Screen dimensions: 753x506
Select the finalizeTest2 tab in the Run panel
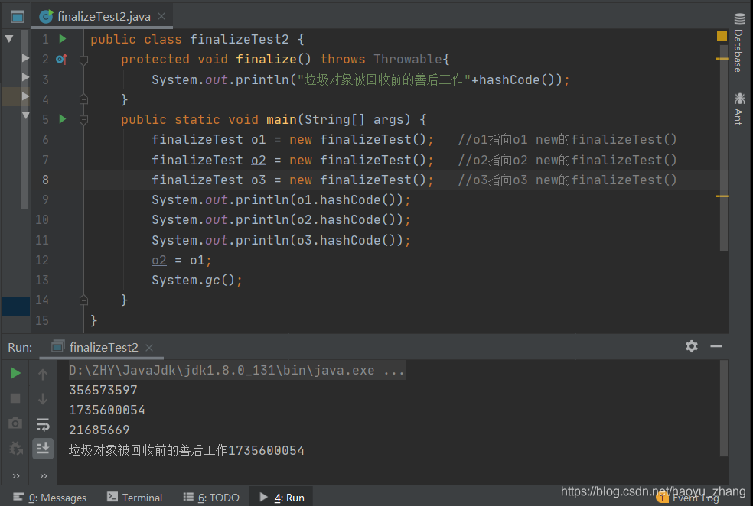(102, 347)
